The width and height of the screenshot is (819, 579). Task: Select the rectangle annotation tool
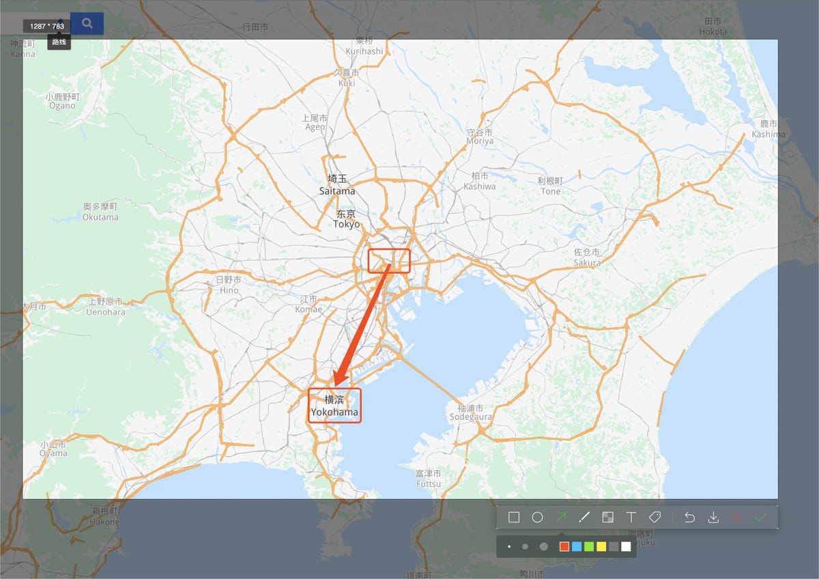(514, 518)
